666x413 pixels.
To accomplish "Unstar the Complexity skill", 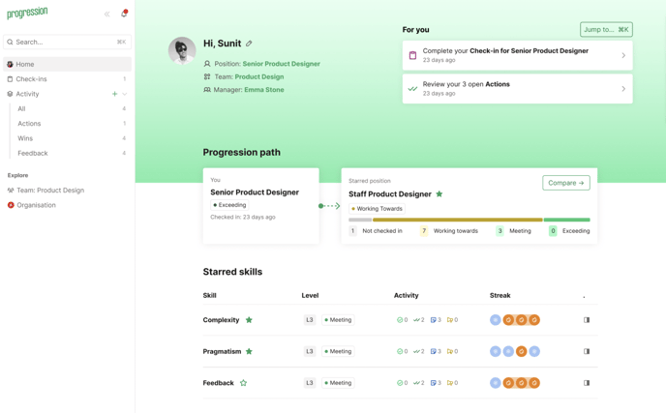I will [249, 320].
